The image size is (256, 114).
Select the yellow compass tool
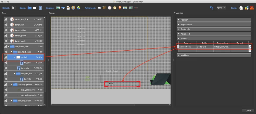[x=115, y=8]
